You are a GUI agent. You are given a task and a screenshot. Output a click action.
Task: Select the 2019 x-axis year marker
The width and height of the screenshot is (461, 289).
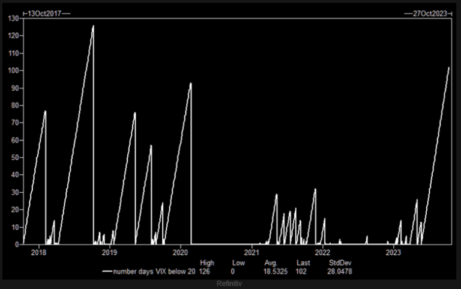110,253
